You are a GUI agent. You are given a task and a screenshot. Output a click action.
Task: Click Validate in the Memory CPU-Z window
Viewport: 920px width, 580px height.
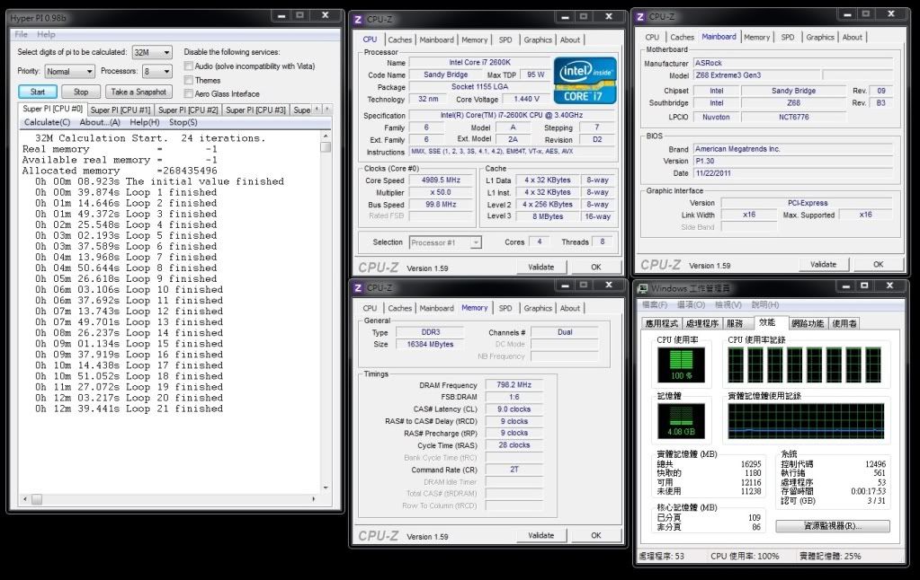pos(541,535)
